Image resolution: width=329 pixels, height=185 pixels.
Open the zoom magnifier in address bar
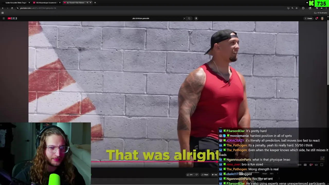coord(292,8)
